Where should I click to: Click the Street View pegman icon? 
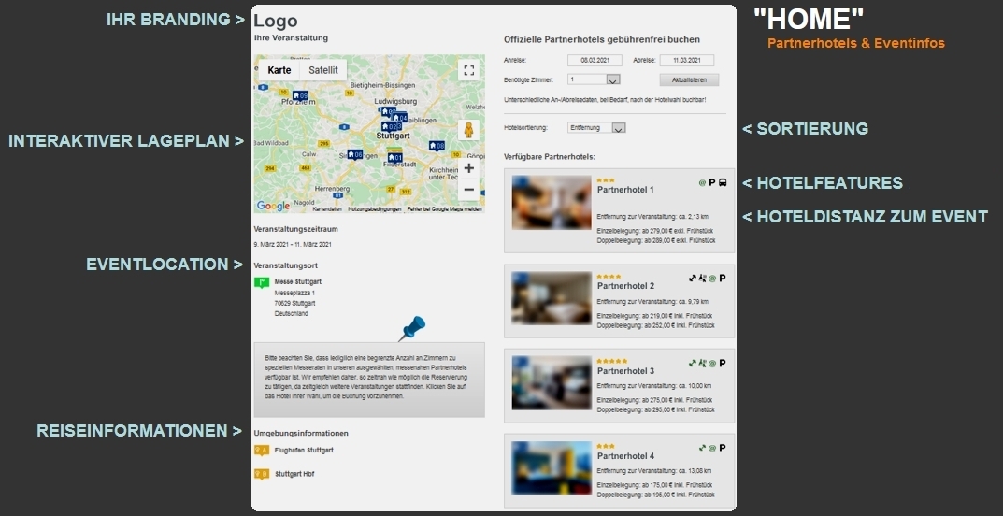469,130
